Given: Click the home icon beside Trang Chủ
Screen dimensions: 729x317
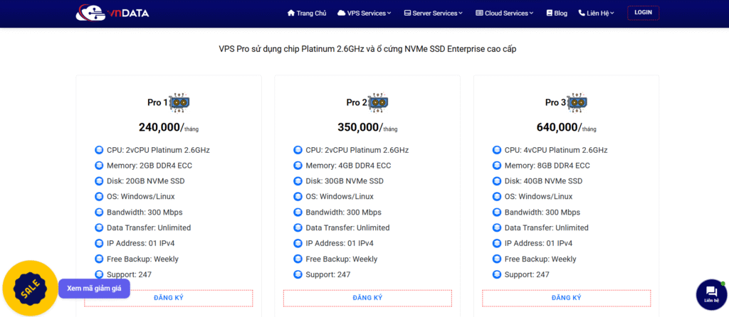Looking at the screenshot, I should point(290,13).
